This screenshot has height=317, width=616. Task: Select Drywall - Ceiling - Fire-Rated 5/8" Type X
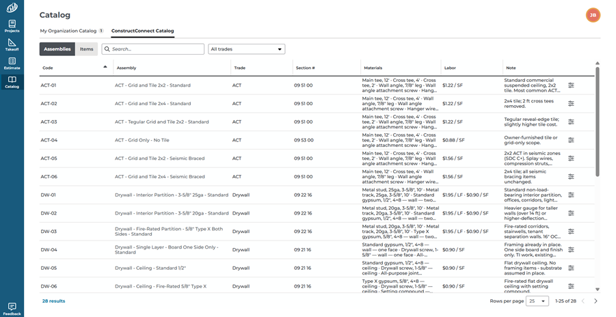coord(161,286)
